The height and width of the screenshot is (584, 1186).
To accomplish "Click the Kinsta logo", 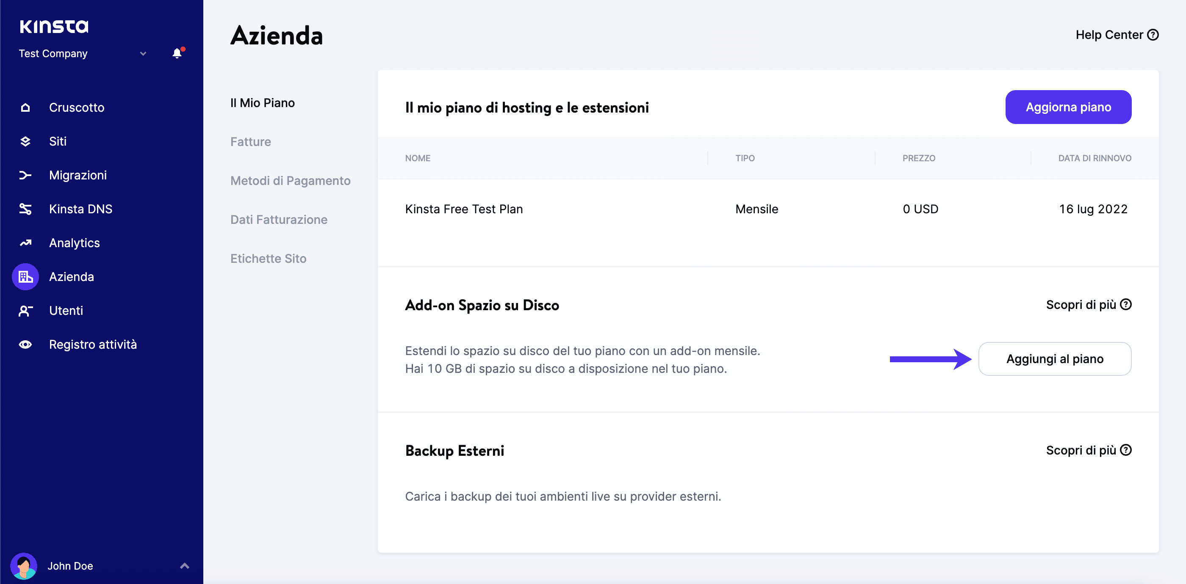I will point(54,26).
